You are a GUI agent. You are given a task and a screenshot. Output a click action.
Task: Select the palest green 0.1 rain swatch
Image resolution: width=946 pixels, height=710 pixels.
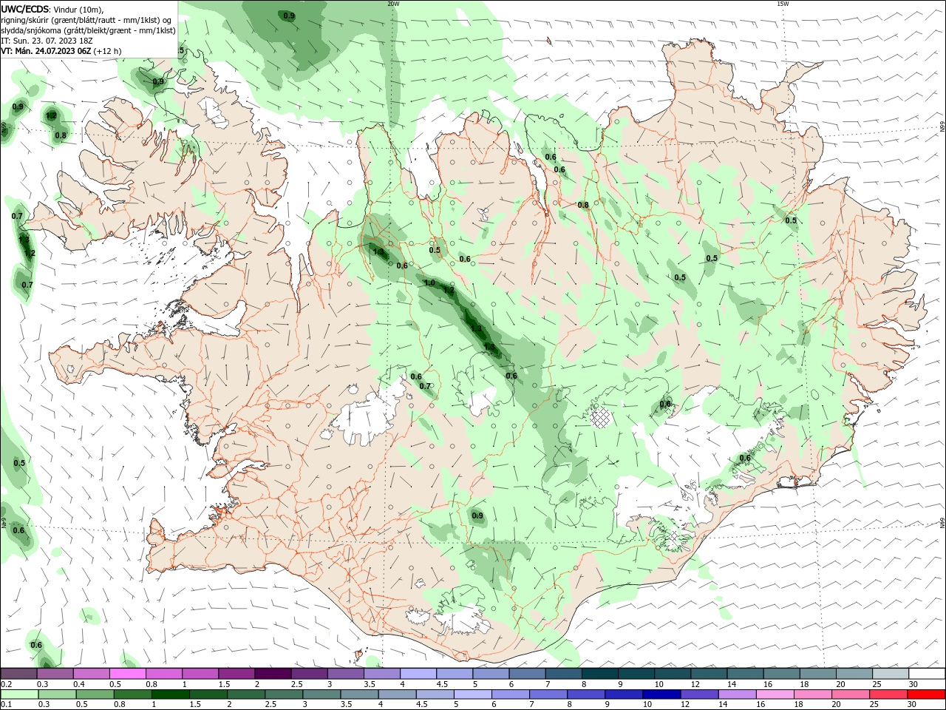pyautogui.click(x=19, y=694)
